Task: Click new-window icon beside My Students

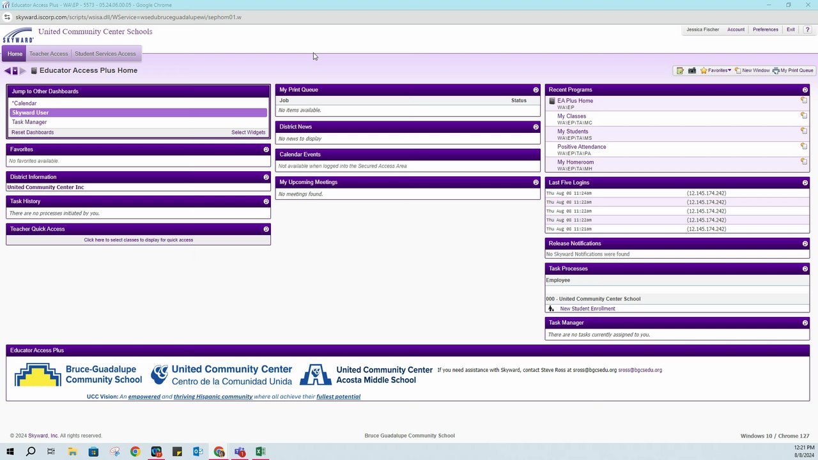Action: [804, 131]
